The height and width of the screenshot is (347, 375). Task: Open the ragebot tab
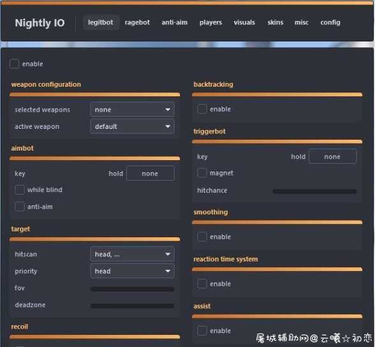pos(137,22)
